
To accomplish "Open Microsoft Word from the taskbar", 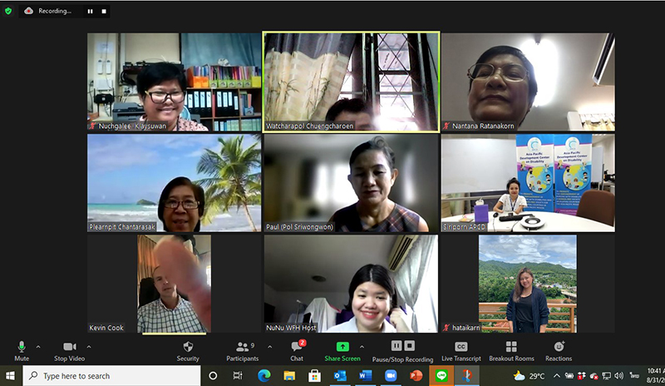I will click(364, 376).
